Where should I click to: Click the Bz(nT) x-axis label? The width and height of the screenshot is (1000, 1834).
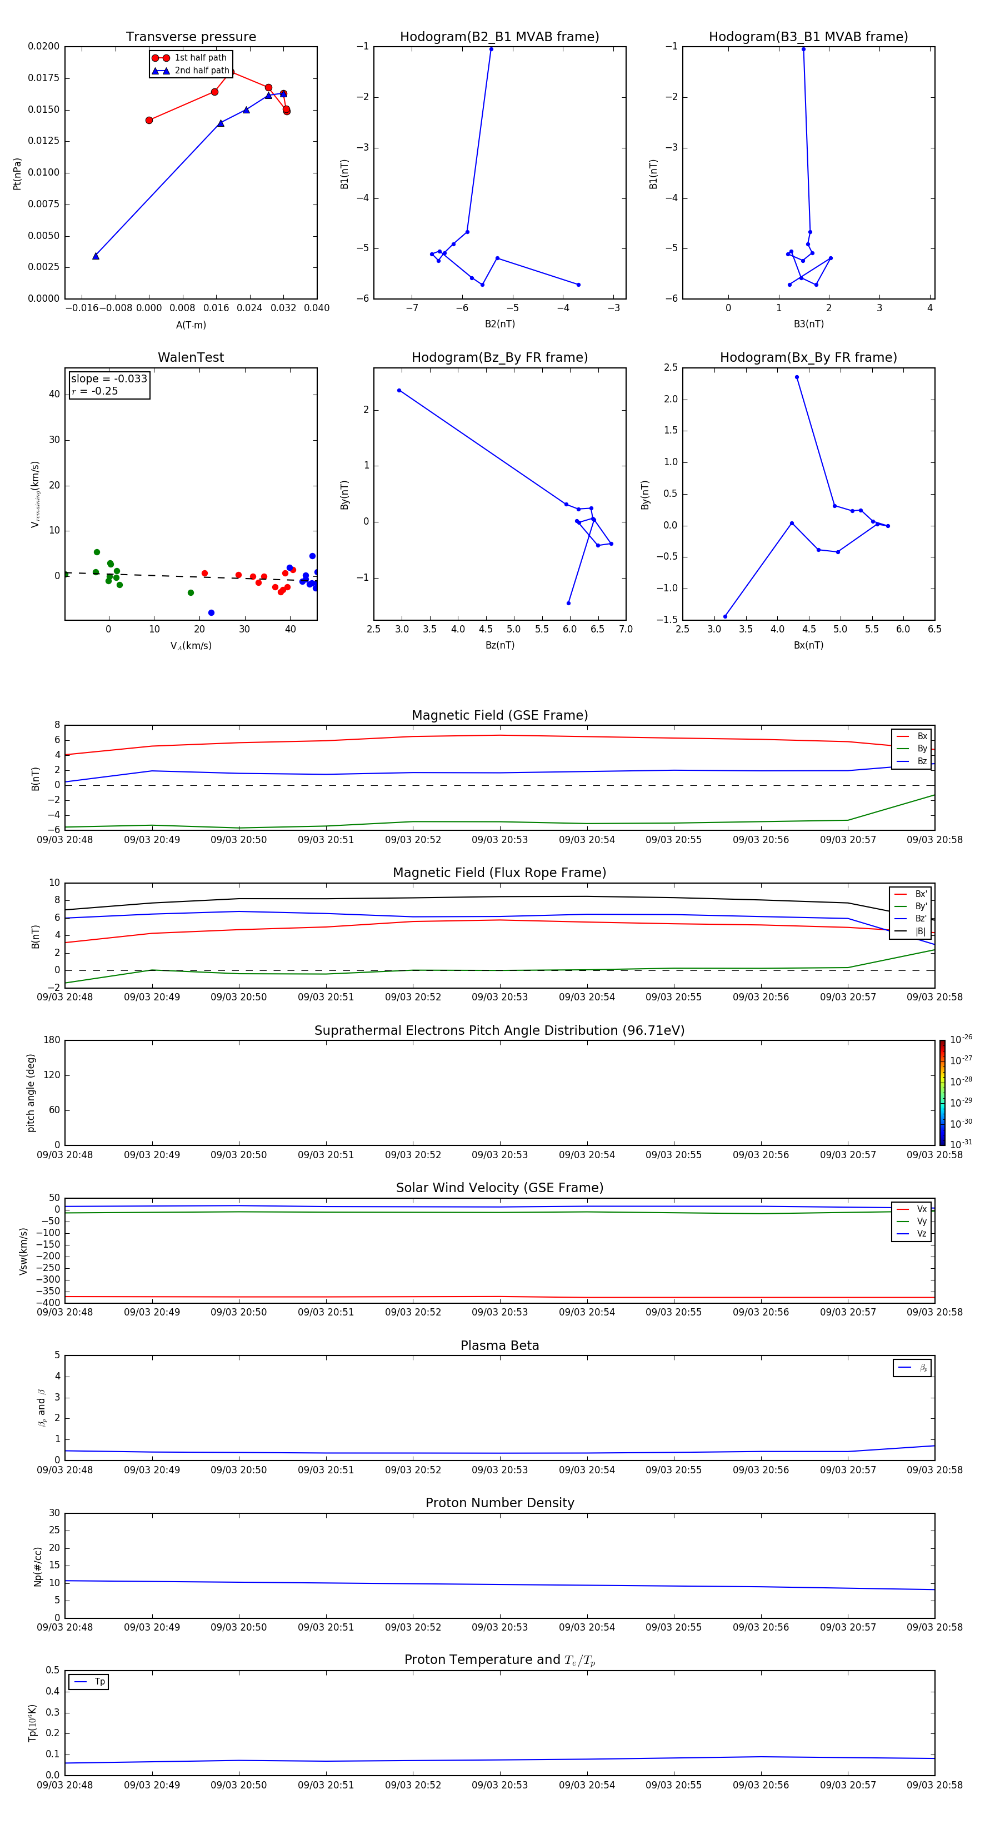tap(499, 645)
